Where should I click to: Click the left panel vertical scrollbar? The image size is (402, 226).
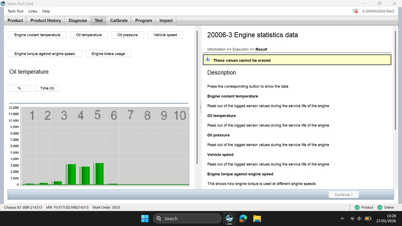click(x=197, y=97)
